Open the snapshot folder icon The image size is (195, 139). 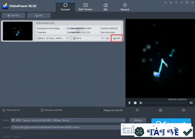184,110
